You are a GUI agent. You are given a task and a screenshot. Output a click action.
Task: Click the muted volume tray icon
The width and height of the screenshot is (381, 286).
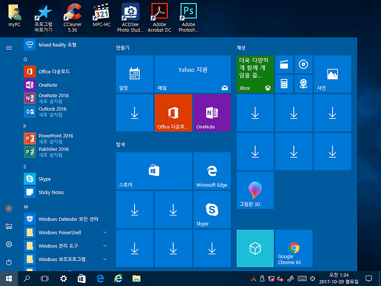click(x=280, y=279)
